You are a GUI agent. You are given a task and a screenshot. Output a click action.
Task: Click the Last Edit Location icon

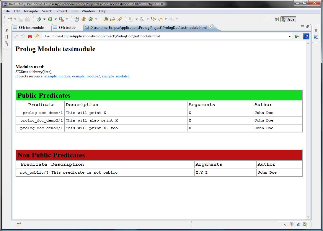pyautogui.click(x=153, y=19)
